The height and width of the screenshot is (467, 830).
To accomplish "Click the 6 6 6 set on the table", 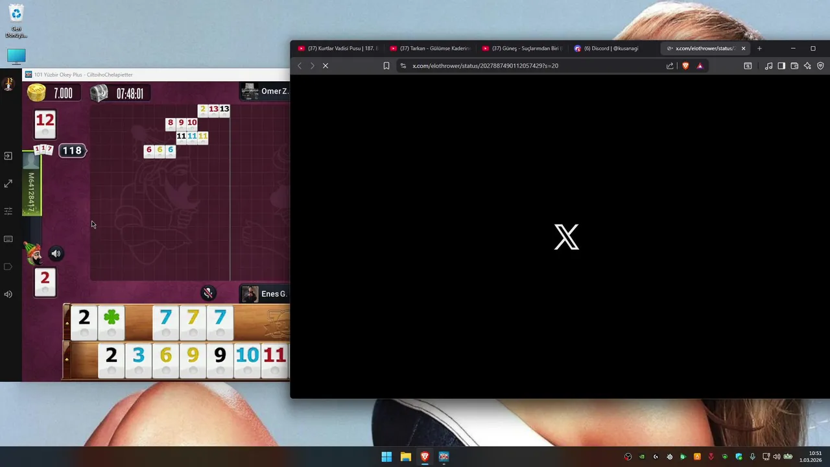I will 160,151.
